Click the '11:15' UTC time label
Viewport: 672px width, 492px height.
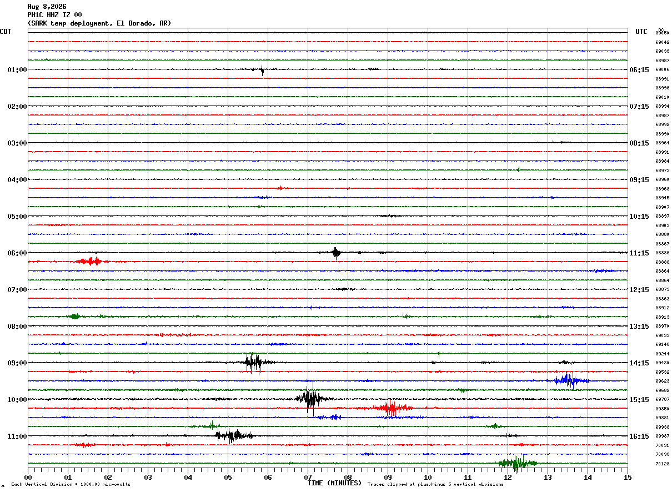click(639, 253)
